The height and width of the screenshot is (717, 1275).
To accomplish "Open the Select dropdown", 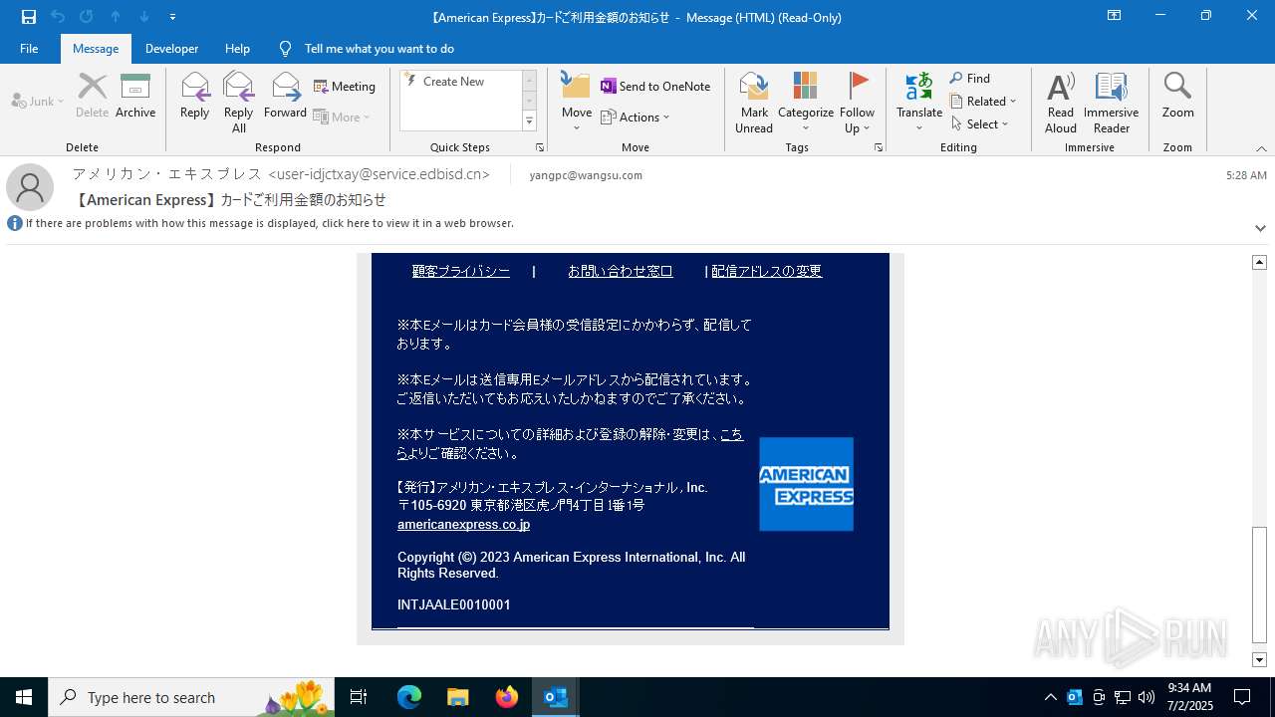I will click(980, 124).
